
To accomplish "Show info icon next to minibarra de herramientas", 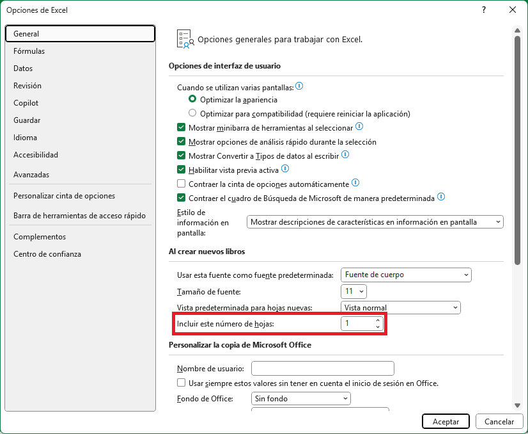I will click(x=359, y=126).
